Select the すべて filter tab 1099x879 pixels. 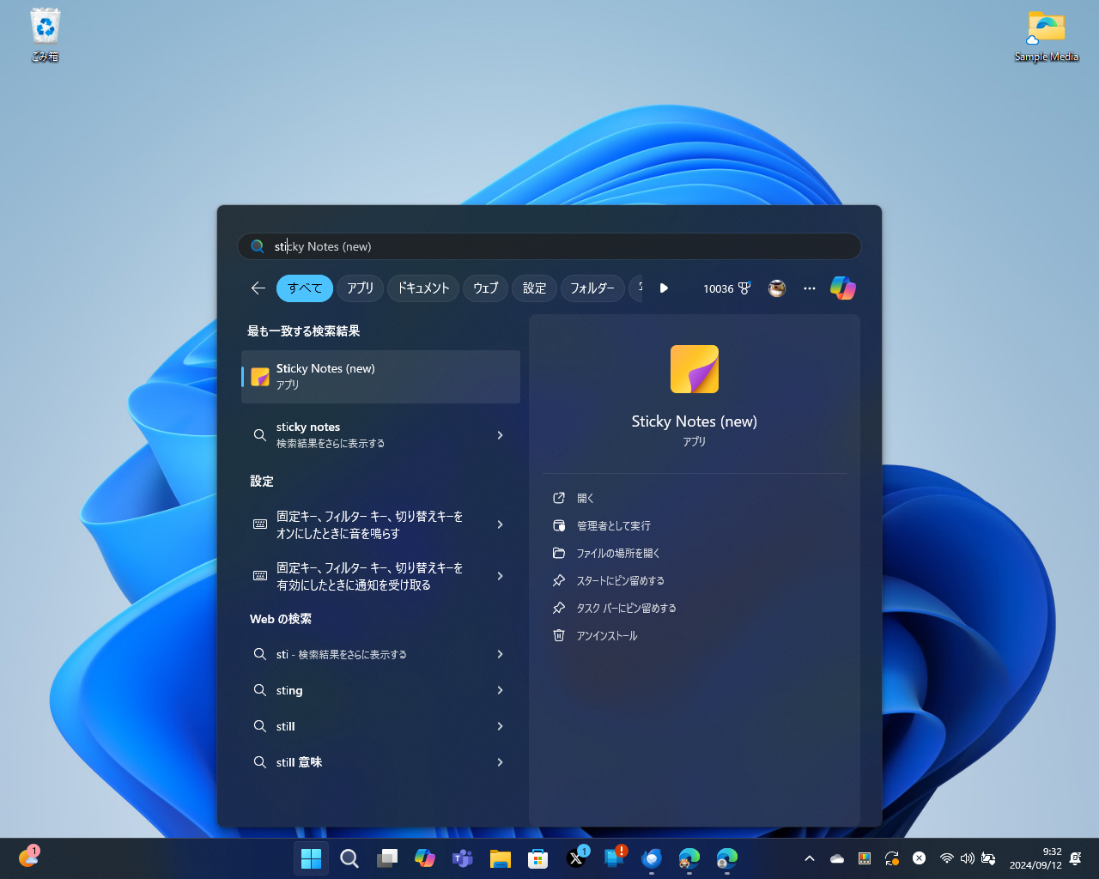[x=305, y=288]
